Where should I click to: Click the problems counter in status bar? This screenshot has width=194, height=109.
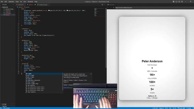(1, 108)
